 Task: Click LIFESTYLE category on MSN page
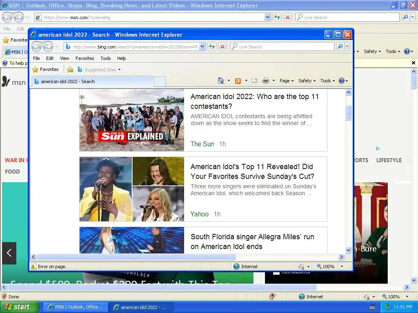[x=389, y=160]
